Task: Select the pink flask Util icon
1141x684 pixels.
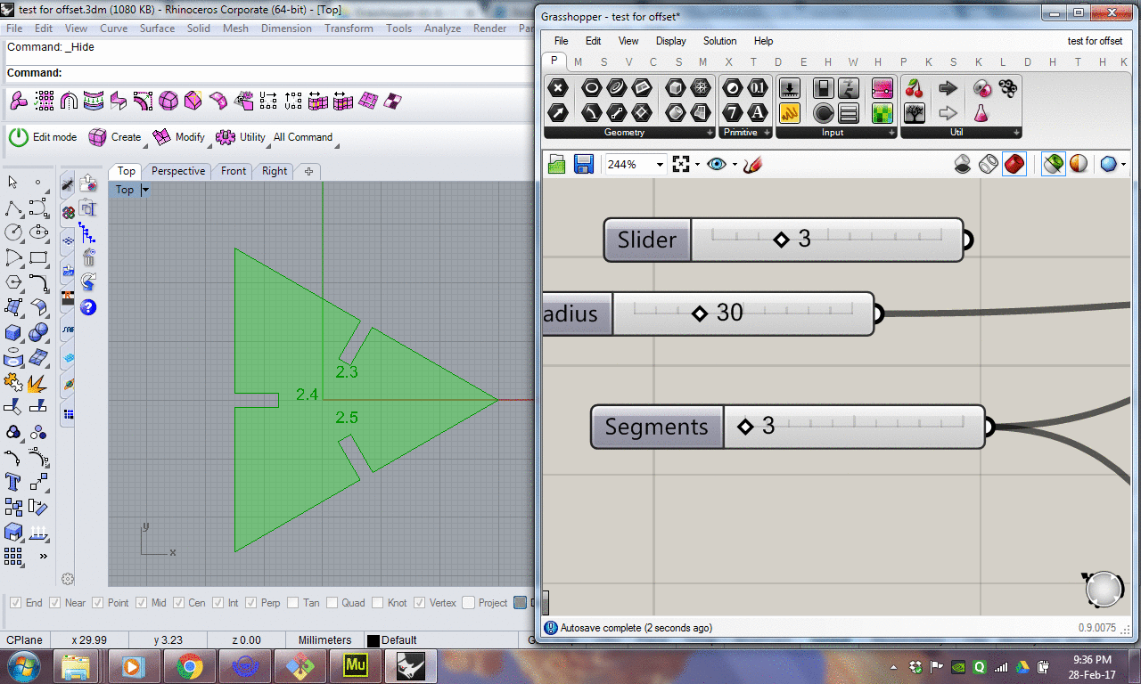Action: click(x=981, y=112)
